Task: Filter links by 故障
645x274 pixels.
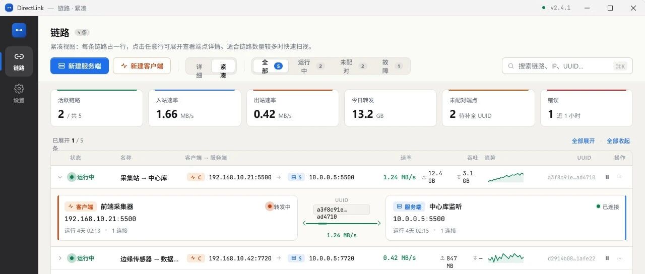Action: 392,66
